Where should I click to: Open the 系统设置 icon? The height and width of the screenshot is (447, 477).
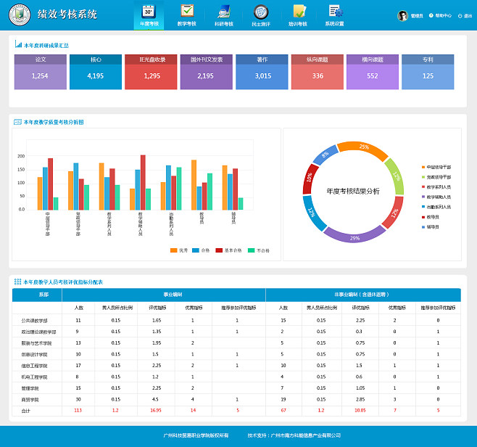335,12
